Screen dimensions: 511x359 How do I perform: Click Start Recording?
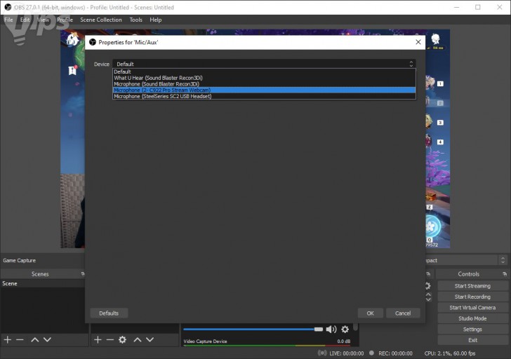[472, 297]
